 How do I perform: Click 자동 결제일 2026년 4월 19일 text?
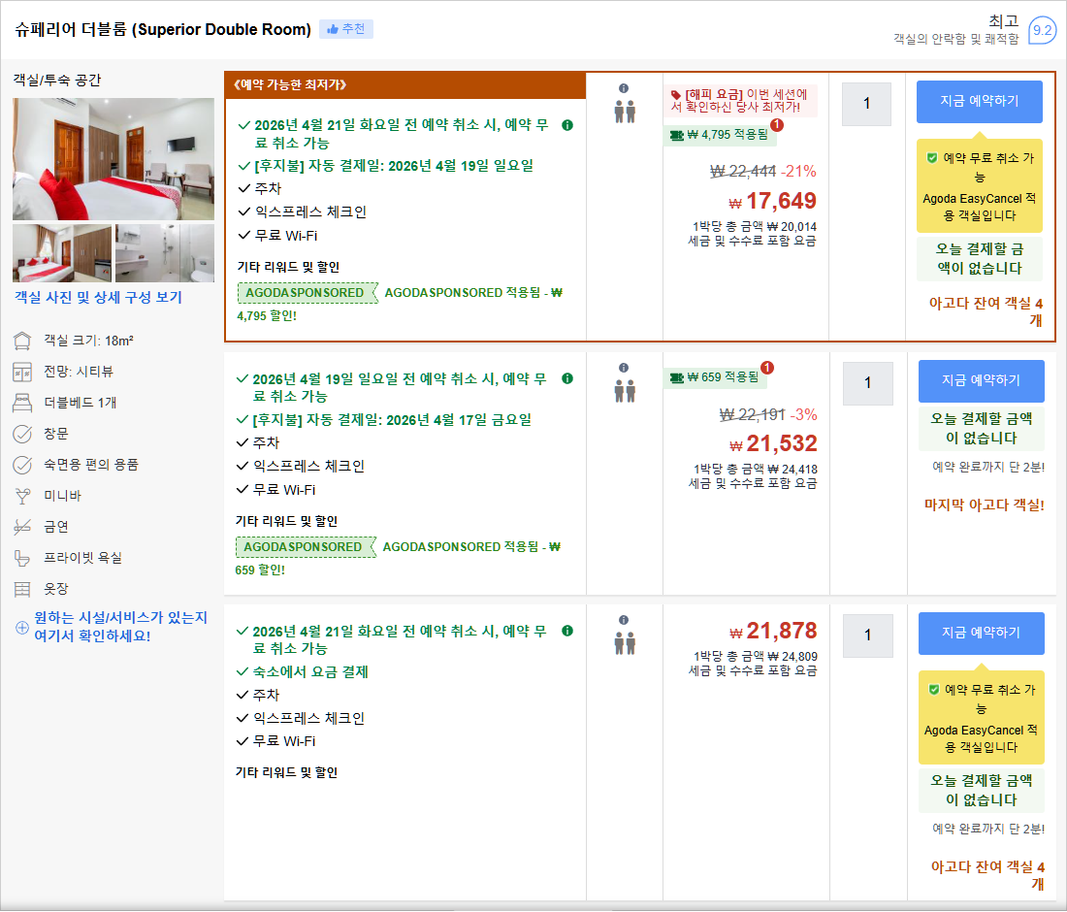pyautogui.click(x=393, y=166)
